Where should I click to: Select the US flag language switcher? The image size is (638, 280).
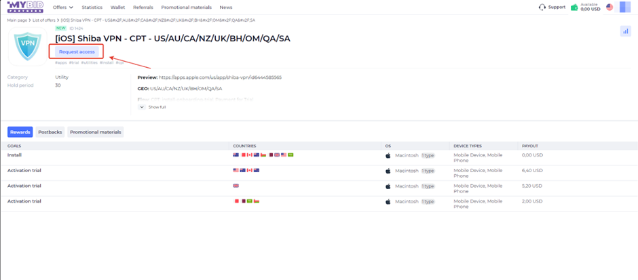coord(609,7)
